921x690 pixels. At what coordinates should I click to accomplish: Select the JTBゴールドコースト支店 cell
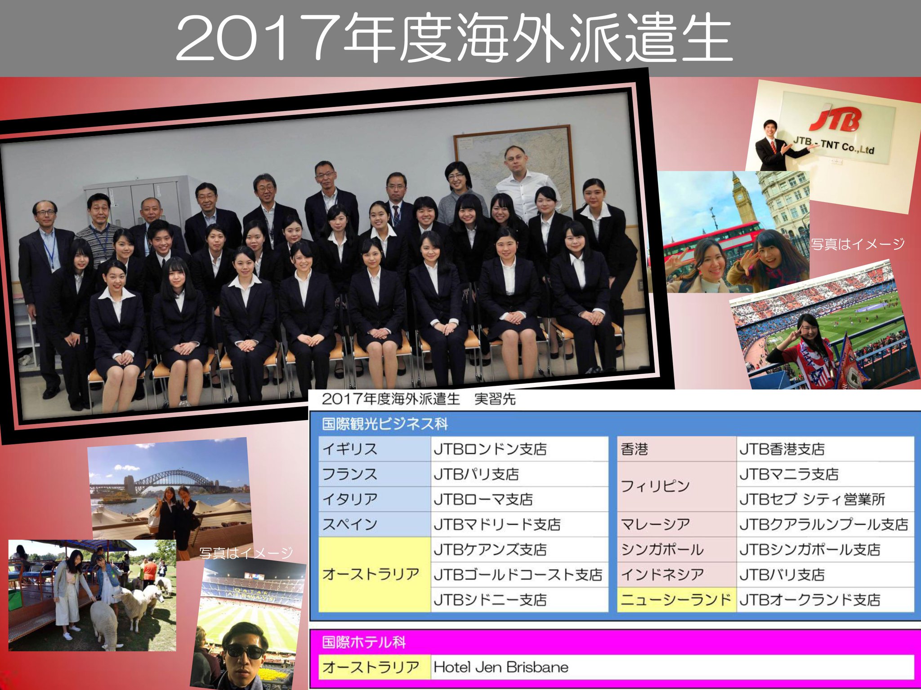(519, 575)
